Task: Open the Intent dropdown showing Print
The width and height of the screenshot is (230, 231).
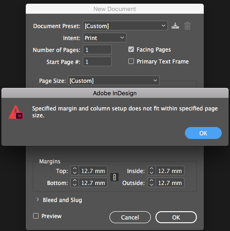Action: tap(104, 38)
